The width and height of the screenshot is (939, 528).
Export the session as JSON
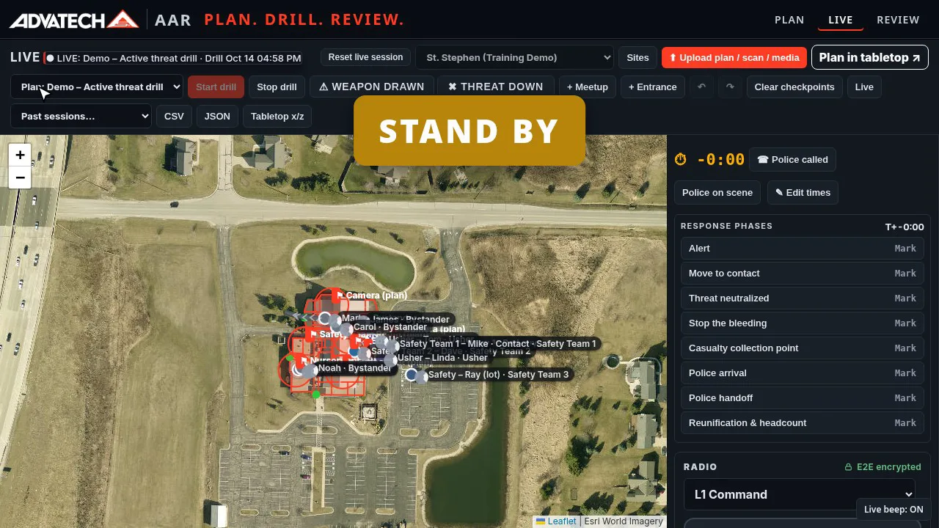[x=217, y=116]
